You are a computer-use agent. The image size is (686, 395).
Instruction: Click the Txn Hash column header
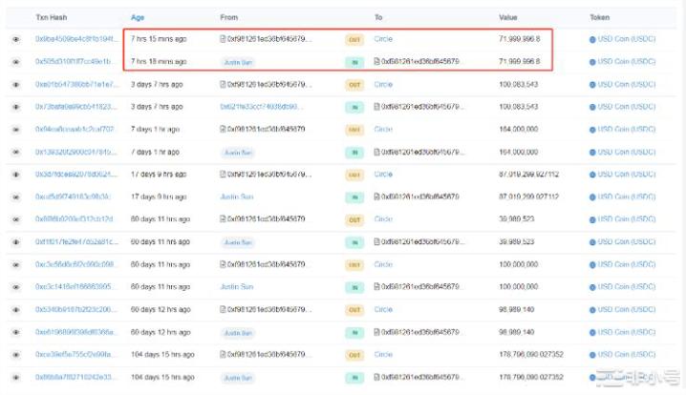[52, 17]
